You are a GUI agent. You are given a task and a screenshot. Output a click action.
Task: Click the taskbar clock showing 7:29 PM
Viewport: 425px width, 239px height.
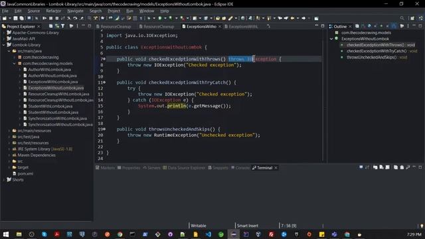tap(414, 234)
